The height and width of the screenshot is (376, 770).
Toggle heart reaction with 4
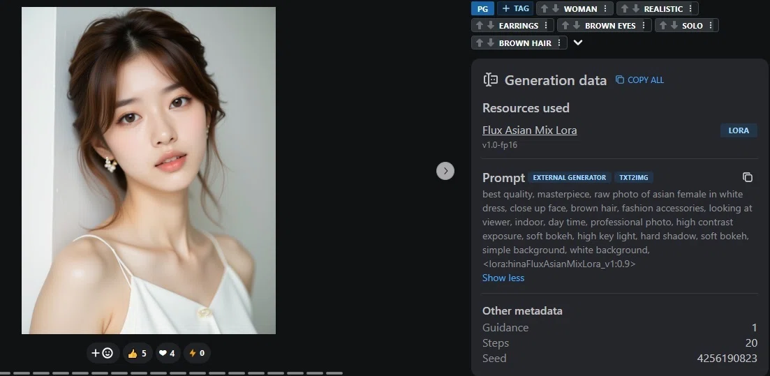167,353
